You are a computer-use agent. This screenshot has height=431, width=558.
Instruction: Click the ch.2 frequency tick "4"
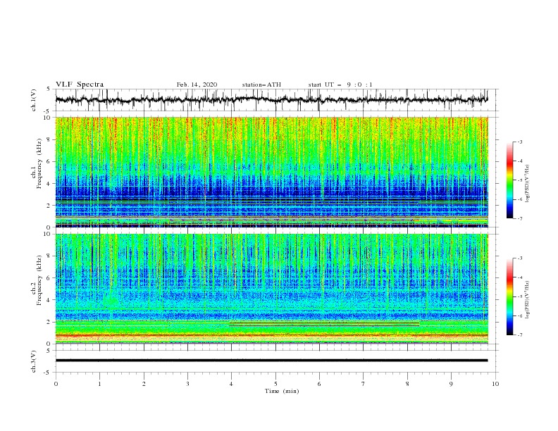point(50,300)
